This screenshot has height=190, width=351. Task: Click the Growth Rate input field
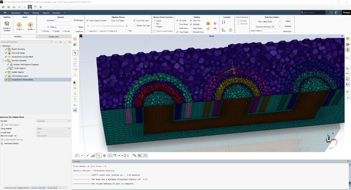point(53,132)
